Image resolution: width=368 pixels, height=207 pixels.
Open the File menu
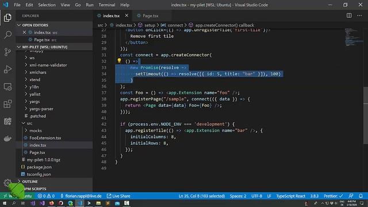[17, 5]
